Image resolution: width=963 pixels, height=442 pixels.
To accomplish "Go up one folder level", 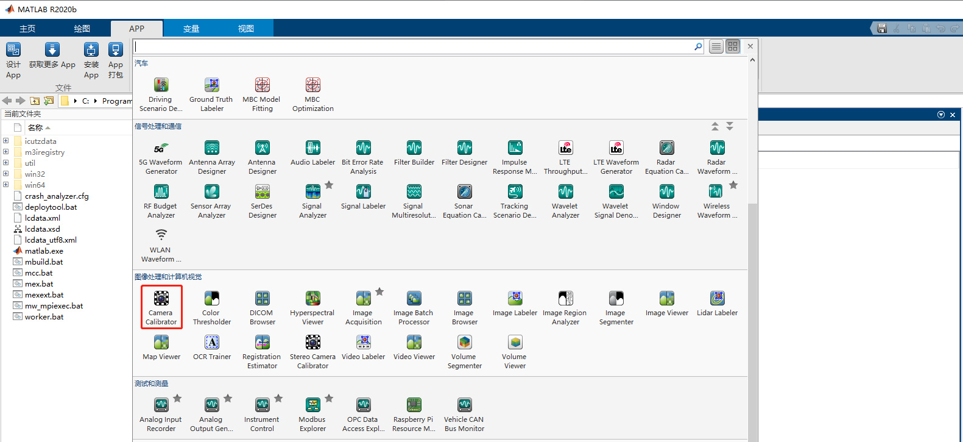I will pos(35,101).
